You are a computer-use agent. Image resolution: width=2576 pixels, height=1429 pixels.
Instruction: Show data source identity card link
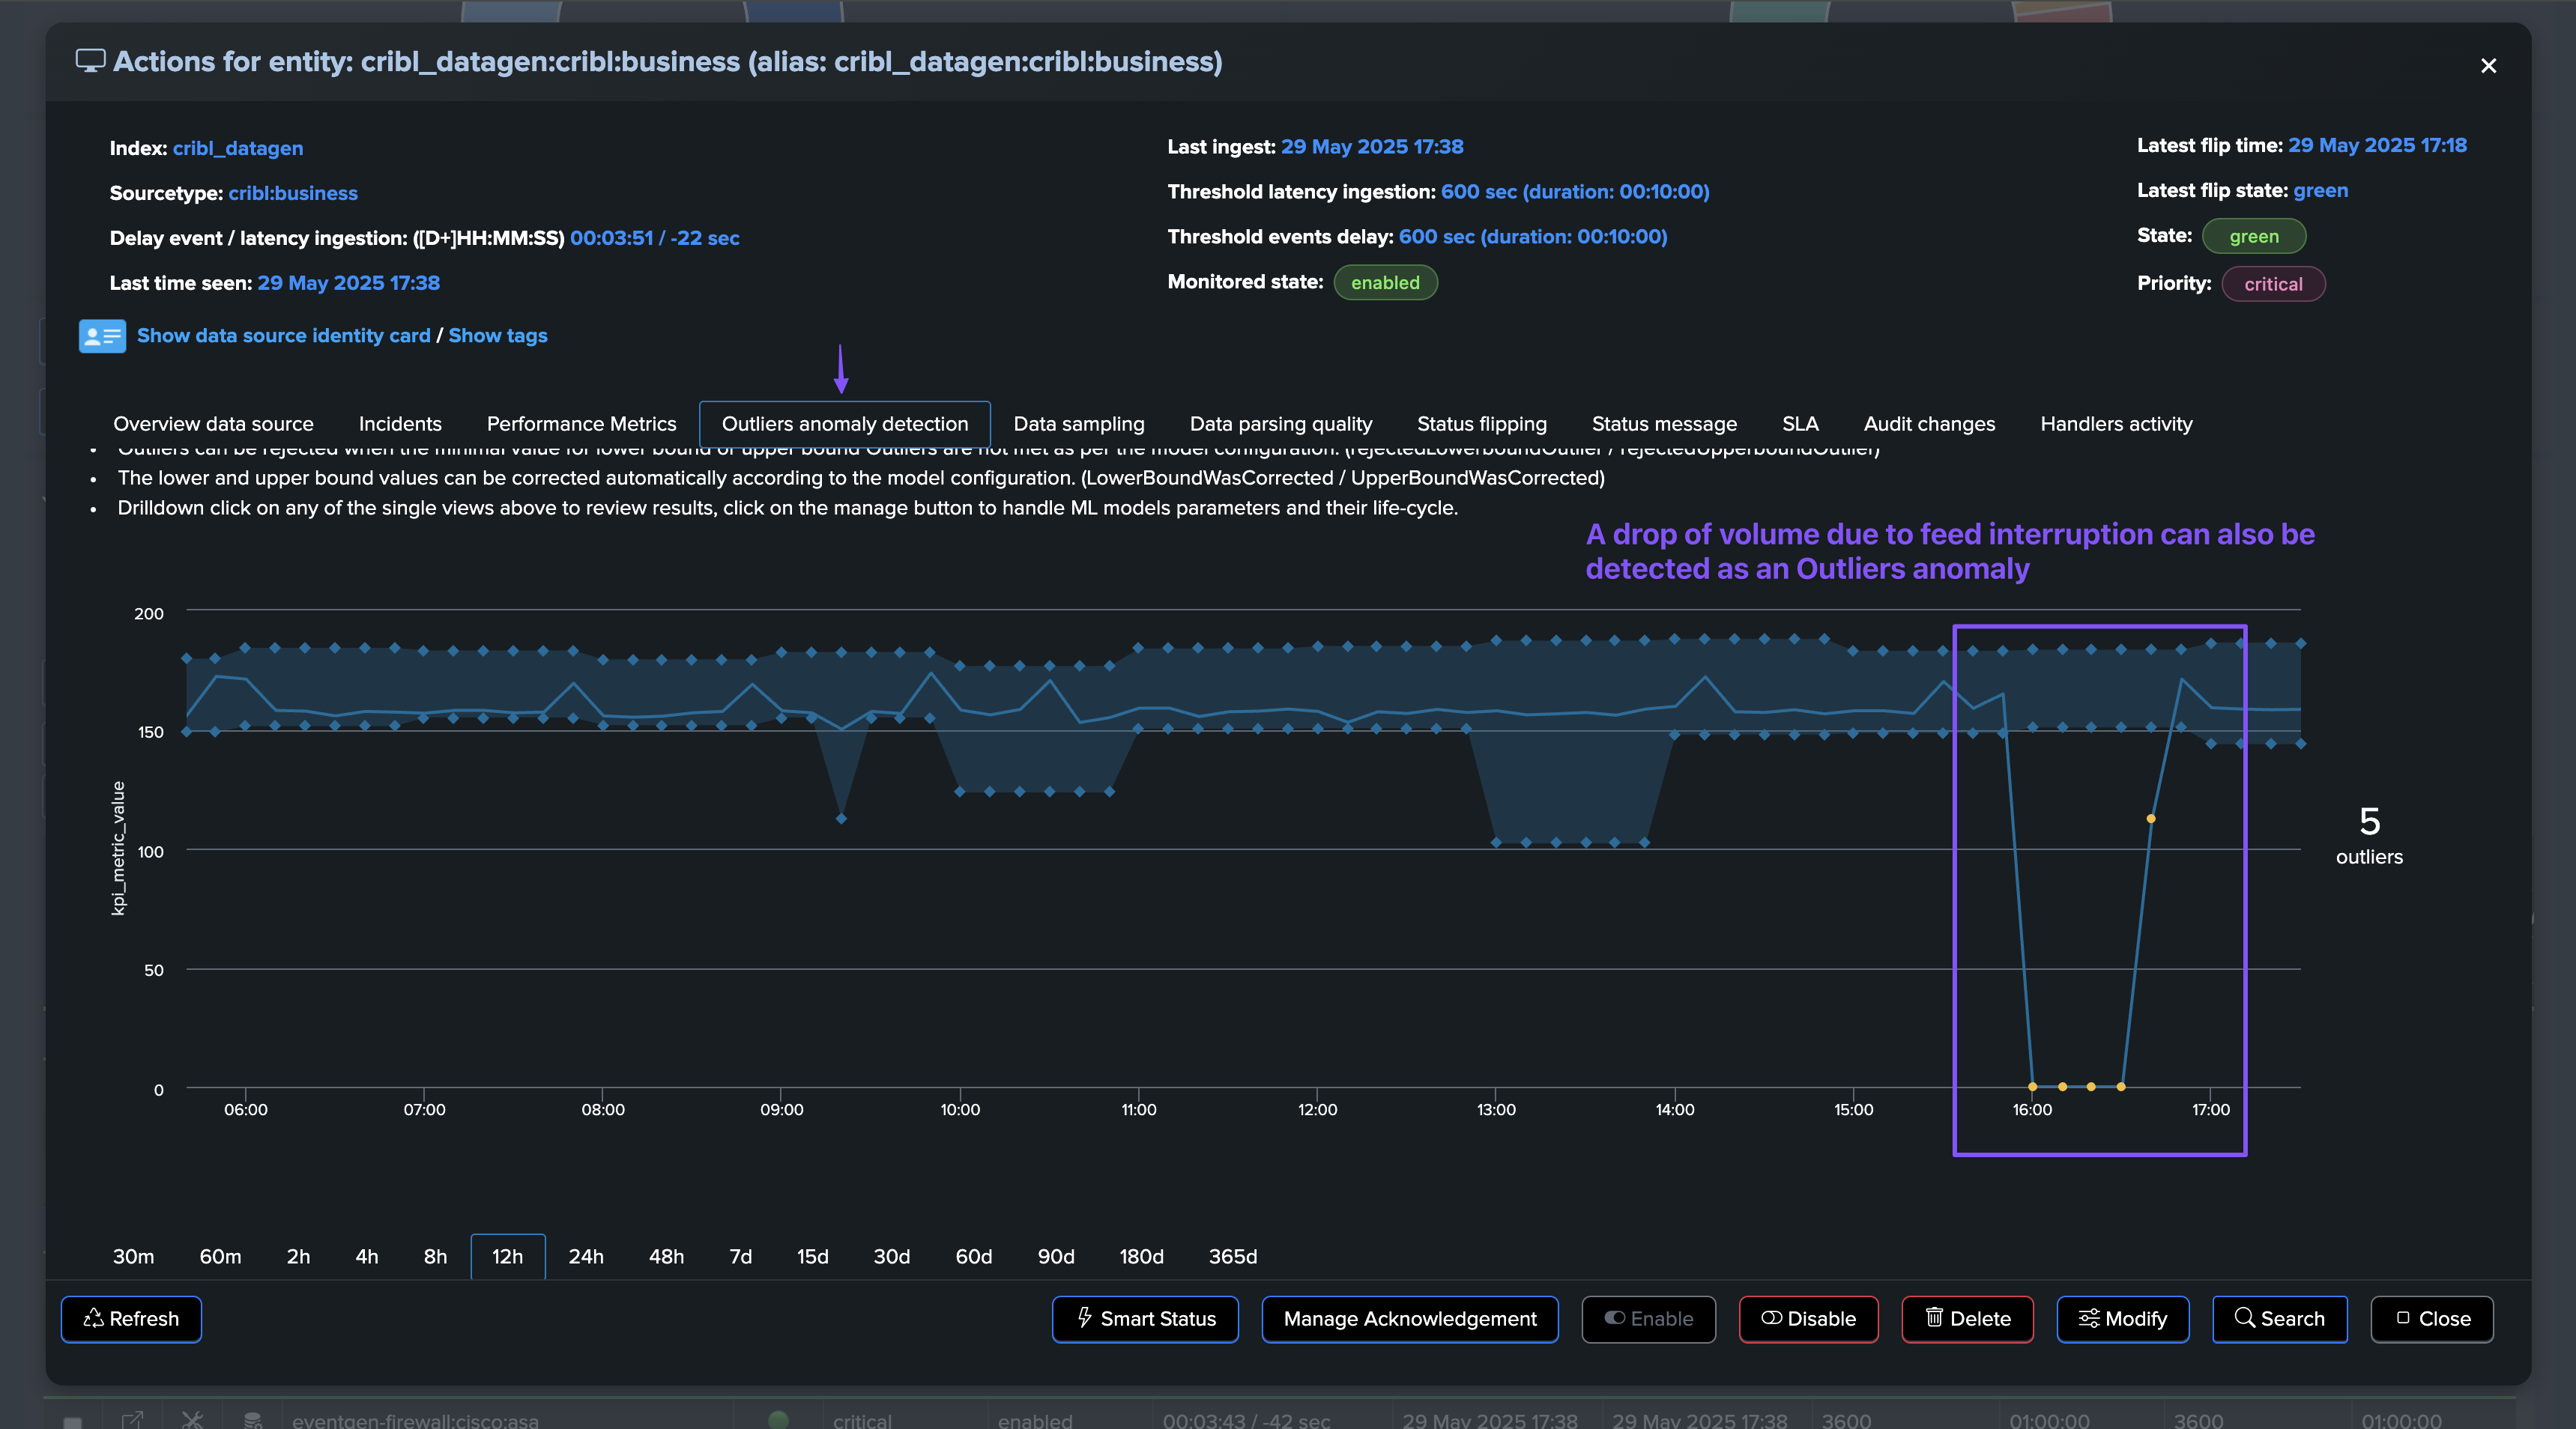(x=283, y=336)
